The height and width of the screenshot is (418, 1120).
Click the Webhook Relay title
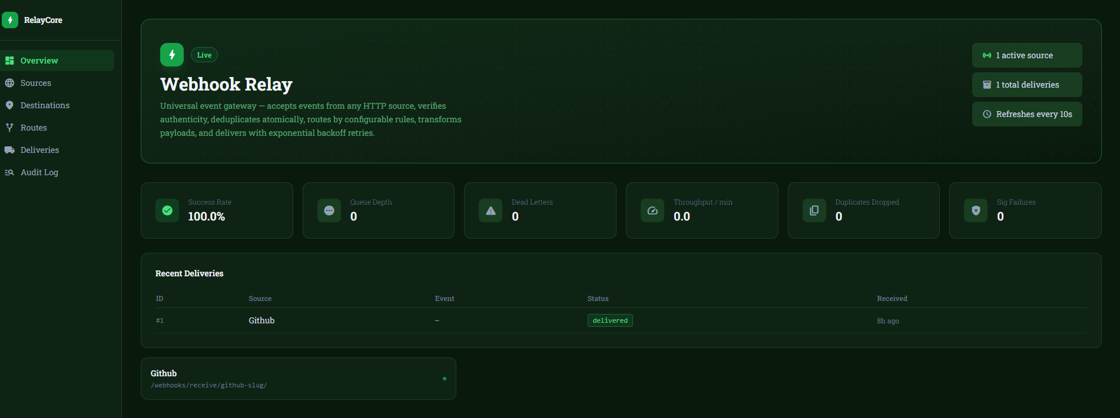coord(226,85)
